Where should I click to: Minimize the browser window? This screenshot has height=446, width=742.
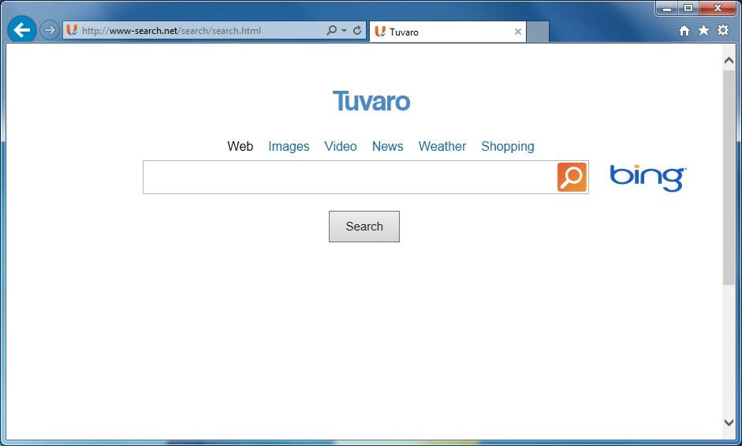coord(667,8)
